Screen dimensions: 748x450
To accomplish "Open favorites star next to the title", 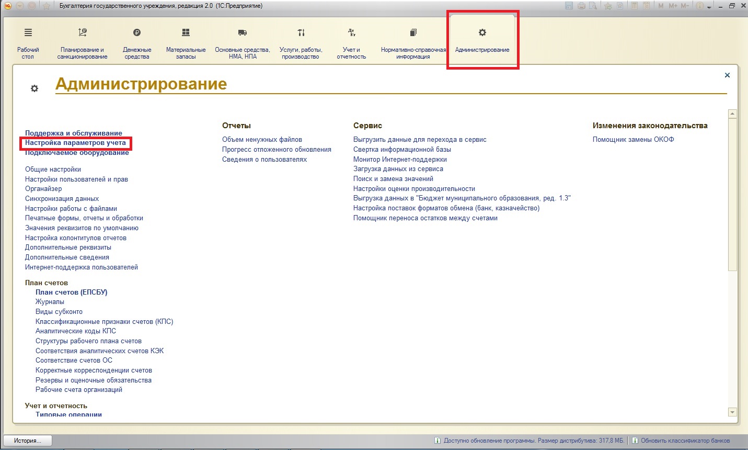I will click(46, 6).
